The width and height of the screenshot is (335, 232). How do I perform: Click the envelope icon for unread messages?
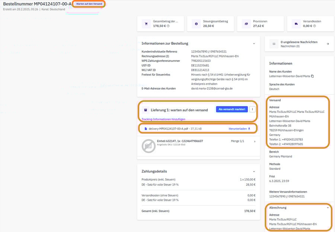[274, 44]
